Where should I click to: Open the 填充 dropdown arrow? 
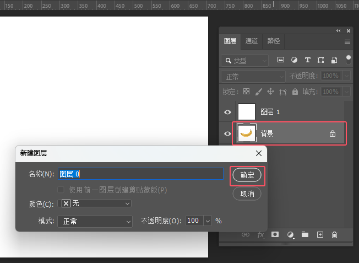point(347,92)
